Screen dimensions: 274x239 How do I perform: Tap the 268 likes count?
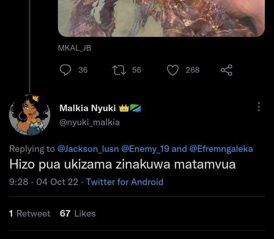[x=193, y=70]
